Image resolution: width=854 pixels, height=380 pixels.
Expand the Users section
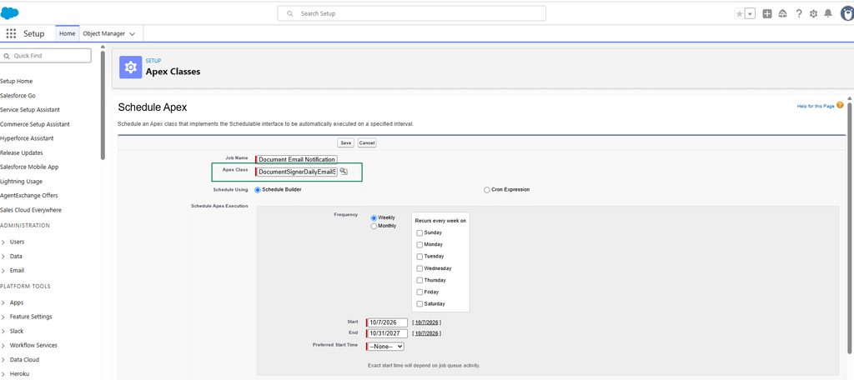pos(3,242)
